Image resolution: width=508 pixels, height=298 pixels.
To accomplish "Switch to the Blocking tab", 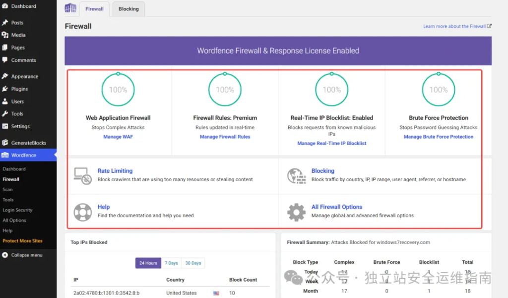I will [x=128, y=9].
